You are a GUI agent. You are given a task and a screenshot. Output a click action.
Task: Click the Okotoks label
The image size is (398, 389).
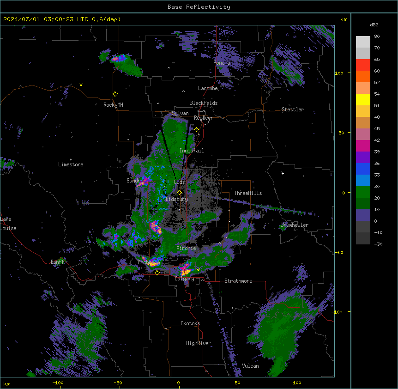click(x=190, y=323)
